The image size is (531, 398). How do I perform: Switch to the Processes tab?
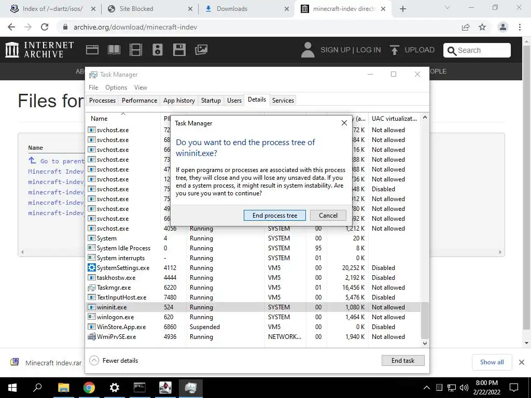102,100
